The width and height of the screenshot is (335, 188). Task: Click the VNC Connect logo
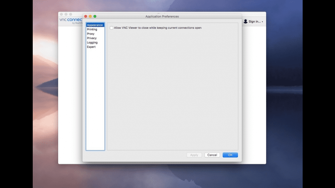coord(71,21)
